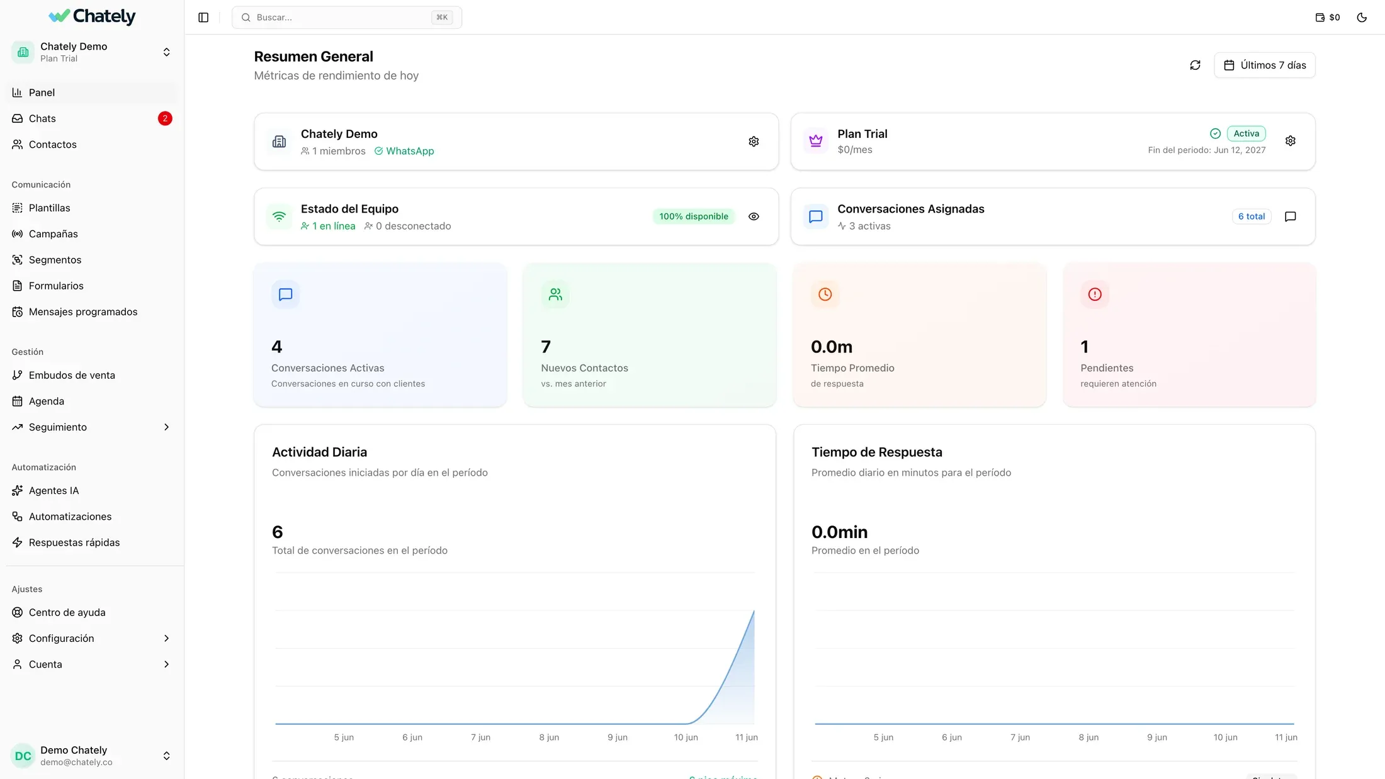Open Plan Trial settings gear
This screenshot has width=1385, height=779.
coord(1290,141)
